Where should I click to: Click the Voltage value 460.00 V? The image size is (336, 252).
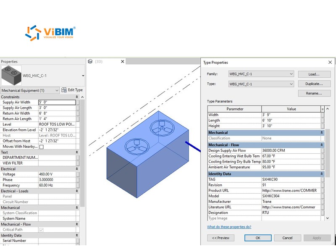pyautogui.click(x=57, y=174)
